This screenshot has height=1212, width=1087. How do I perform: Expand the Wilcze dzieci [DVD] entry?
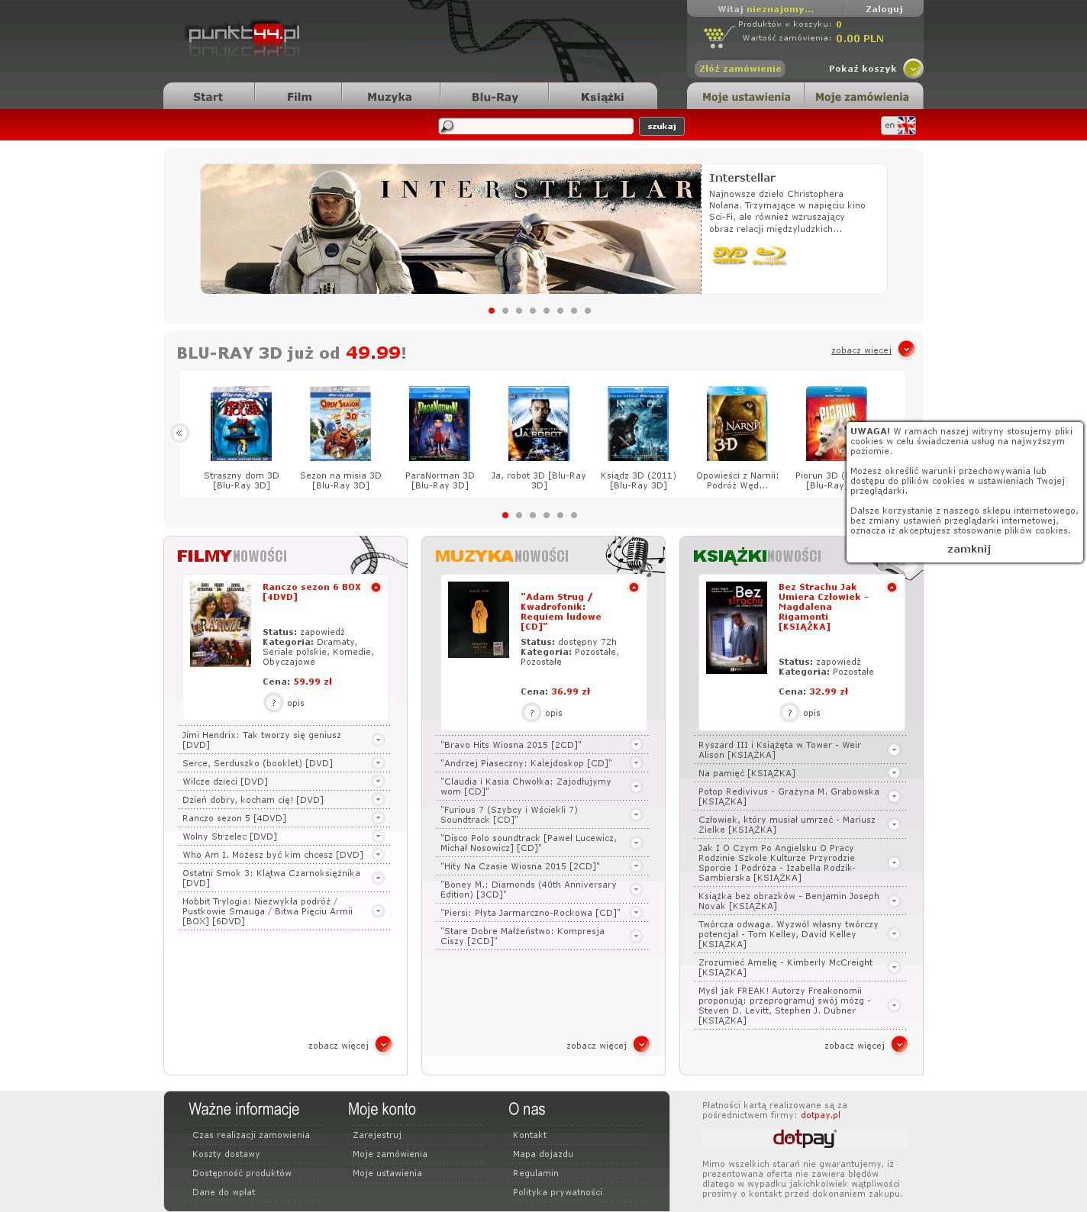[x=378, y=781]
